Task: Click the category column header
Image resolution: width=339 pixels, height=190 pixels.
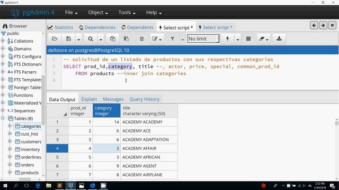Action: (106, 110)
